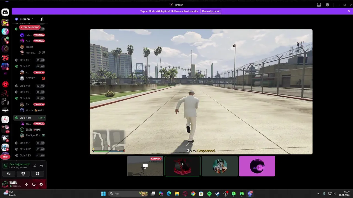The width and height of the screenshot is (353, 198).
Task: Open user settings gear icon
Action: coord(41,184)
